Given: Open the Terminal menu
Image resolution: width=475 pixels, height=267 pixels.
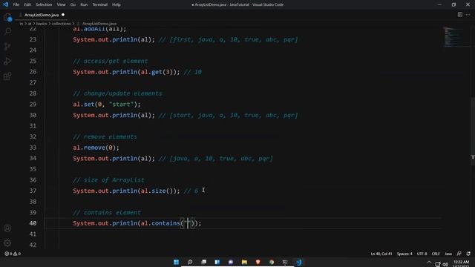Looking at the screenshot, I should 100,4.
